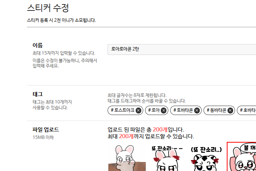Select the partially visible #호바타 tag chip
The width and height of the screenshot is (256, 171).
[x=247, y=110]
